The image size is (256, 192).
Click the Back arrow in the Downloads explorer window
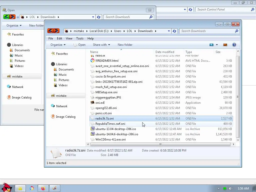click(50, 31)
